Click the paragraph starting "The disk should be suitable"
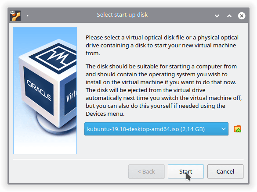Image resolution: width=257 pixels, height=192 pixels. [x=163, y=90]
